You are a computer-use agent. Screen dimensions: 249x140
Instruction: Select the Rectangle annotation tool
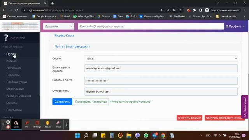[x=37, y=124]
